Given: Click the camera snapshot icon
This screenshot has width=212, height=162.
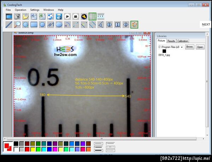Looking at the screenshot, I should pyautogui.click(x=17, y=17).
